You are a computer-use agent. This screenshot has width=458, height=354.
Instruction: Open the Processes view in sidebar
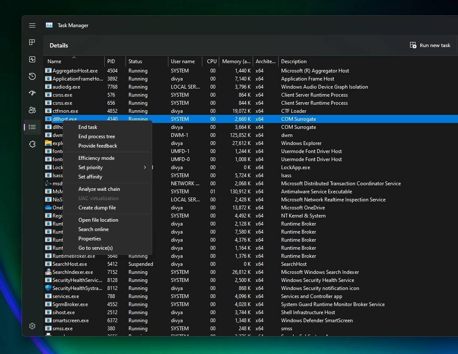[32, 42]
